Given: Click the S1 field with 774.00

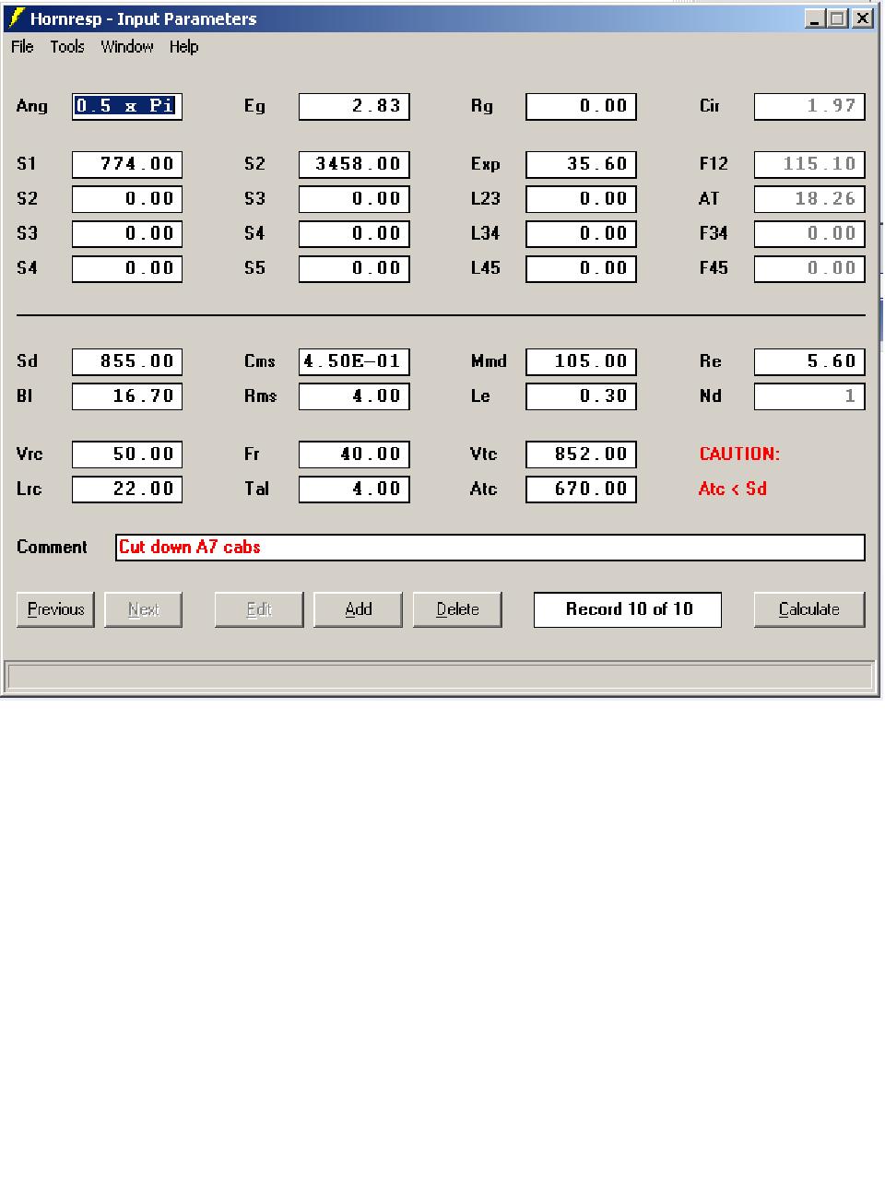Looking at the screenshot, I should pyautogui.click(x=127, y=164).
